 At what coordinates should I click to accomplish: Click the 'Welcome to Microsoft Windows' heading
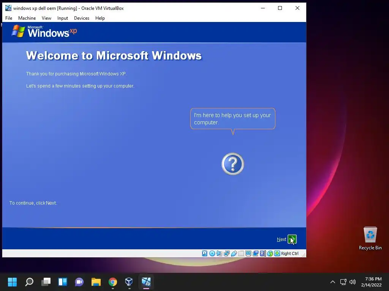(114, 55)
